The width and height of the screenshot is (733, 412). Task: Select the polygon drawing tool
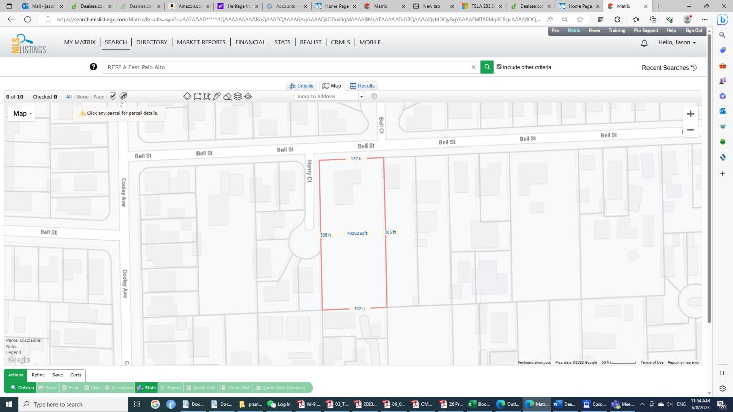click(207, 96)
